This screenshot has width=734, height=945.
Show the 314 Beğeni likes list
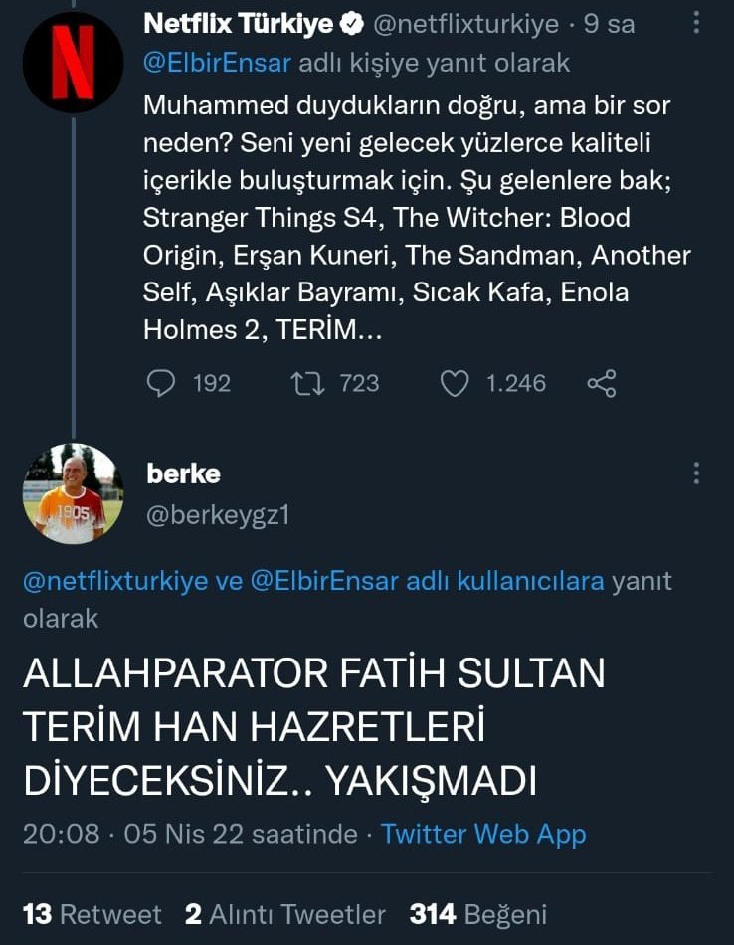click(477, 914)
